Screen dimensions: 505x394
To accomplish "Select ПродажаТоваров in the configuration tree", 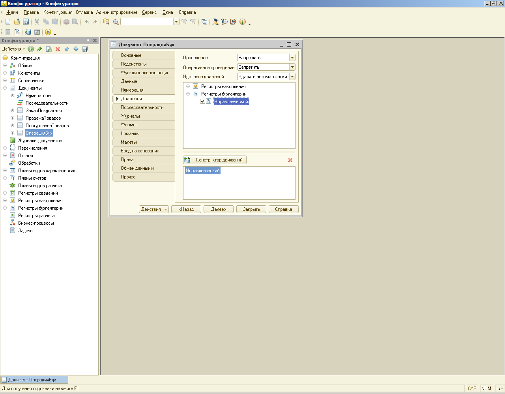I will point(43,118).
